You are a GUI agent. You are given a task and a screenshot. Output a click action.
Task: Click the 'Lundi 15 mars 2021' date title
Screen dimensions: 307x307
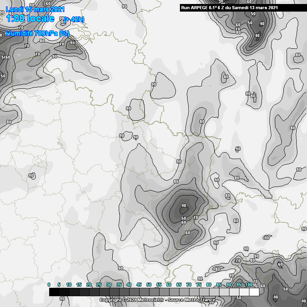[x=34, y=8]
